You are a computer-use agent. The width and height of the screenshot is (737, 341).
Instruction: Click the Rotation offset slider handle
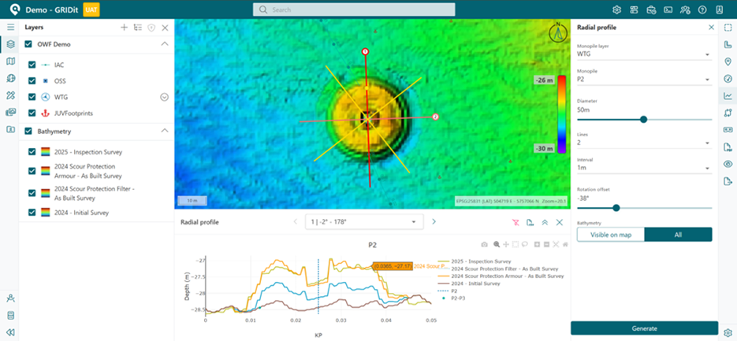[x=616, y=208]
